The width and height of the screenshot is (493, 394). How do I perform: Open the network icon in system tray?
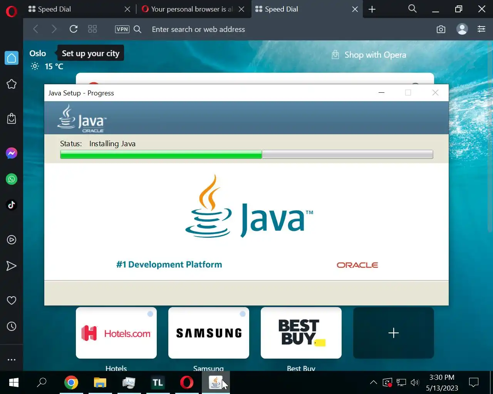[x=401, y=382]
